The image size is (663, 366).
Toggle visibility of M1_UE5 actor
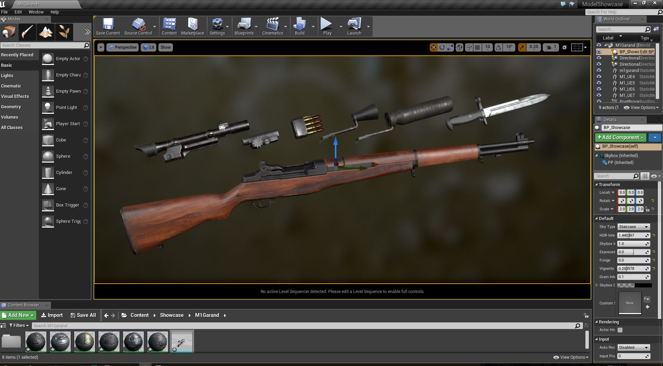point(599,83)
